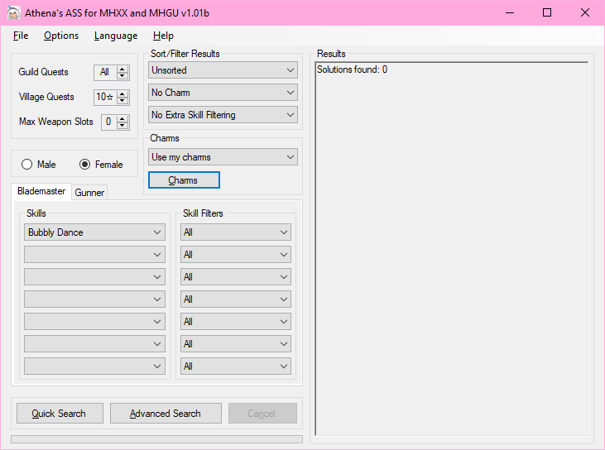
Task: Click the Quick Search button
Action: pyautogui.click(x=60, y=414)
